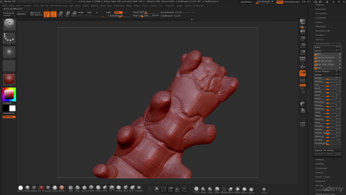346x195 pixels.
Task: Expand the NanoMesh section
Action: [x=321, y=18]
